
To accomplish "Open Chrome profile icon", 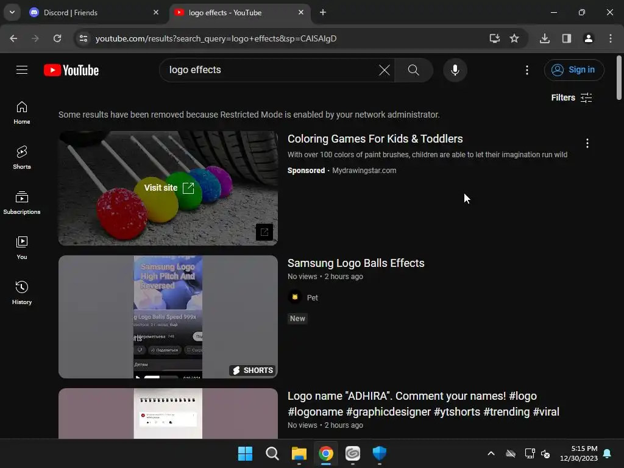I will coord(588,38).
